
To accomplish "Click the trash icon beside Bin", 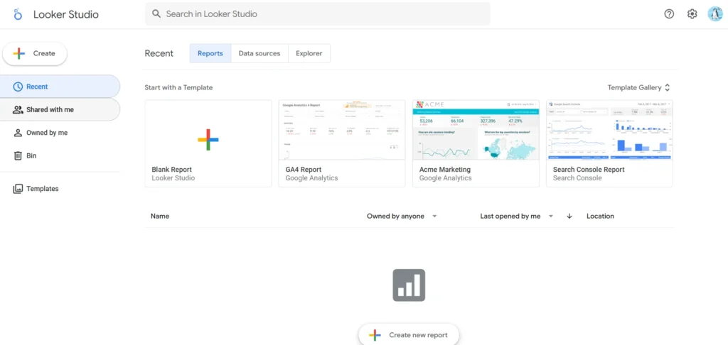I will point(18,155).
